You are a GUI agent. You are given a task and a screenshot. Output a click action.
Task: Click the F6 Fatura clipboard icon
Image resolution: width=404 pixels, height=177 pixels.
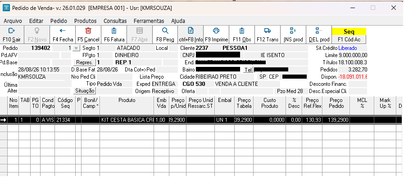tap(114, 31)
